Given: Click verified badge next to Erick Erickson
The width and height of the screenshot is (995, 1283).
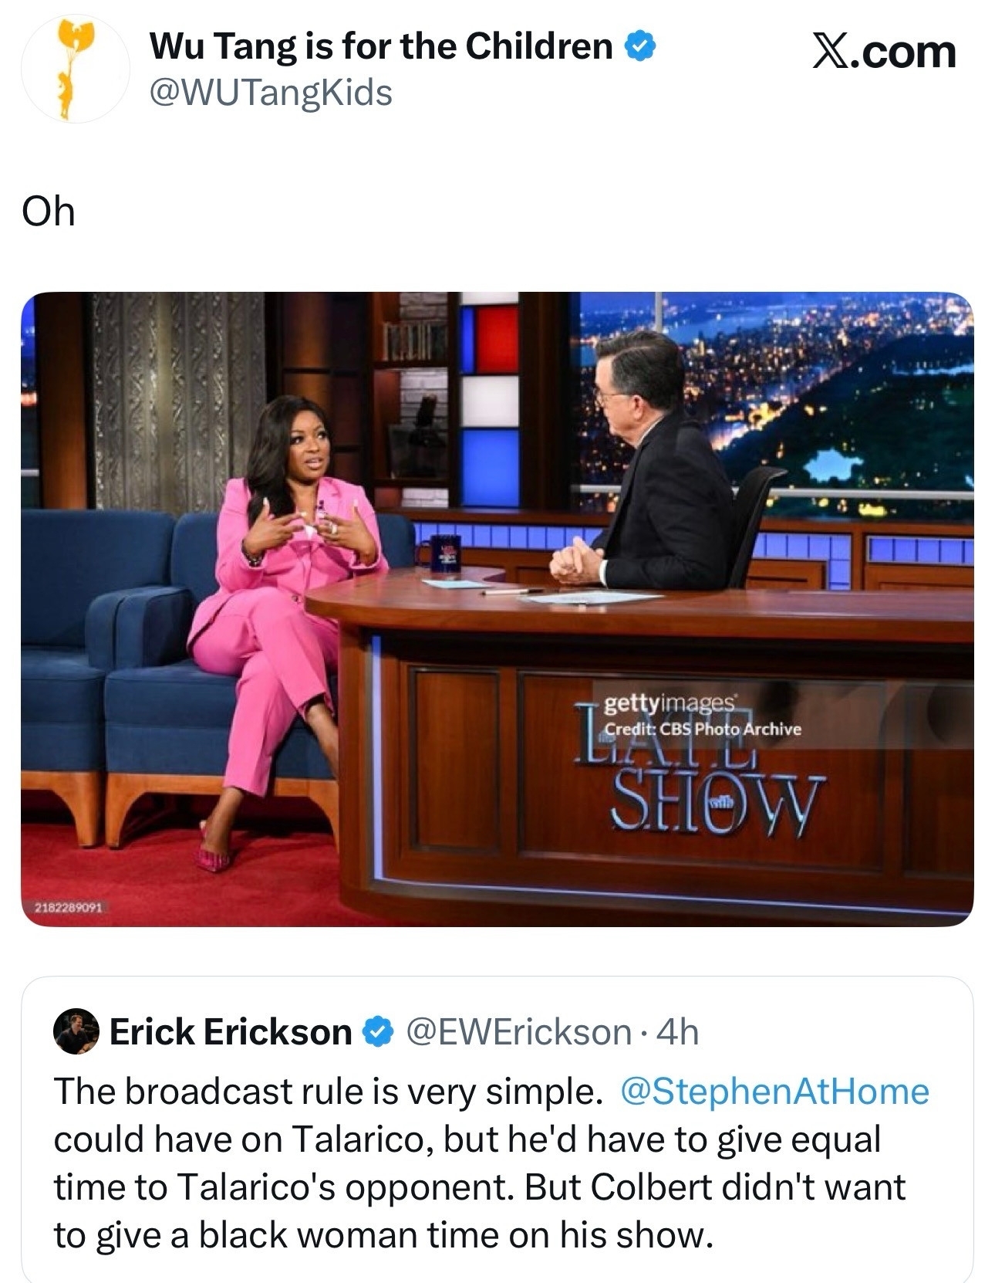Looking at the screenshot, I should tap(378, 1032).
